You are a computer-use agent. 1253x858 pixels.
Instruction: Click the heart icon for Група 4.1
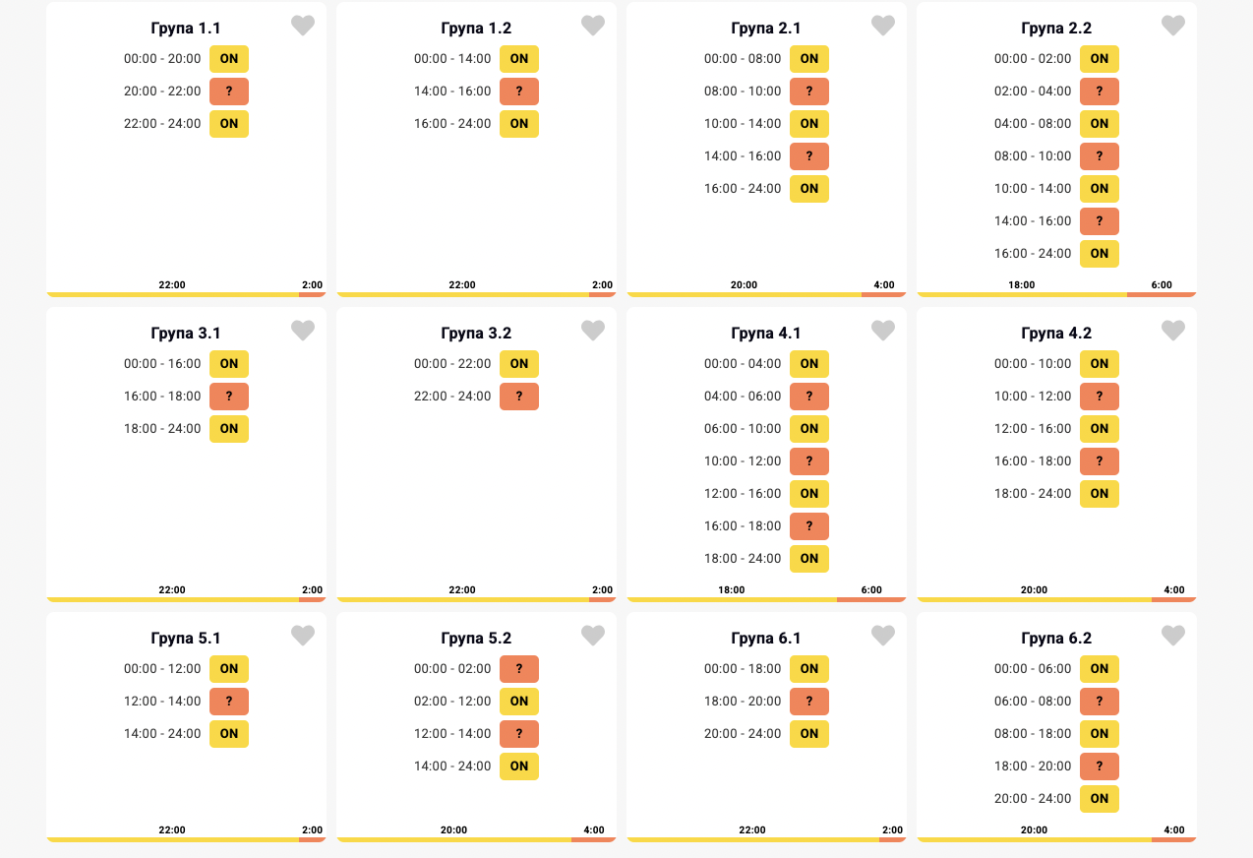click(x=883, y=332)
